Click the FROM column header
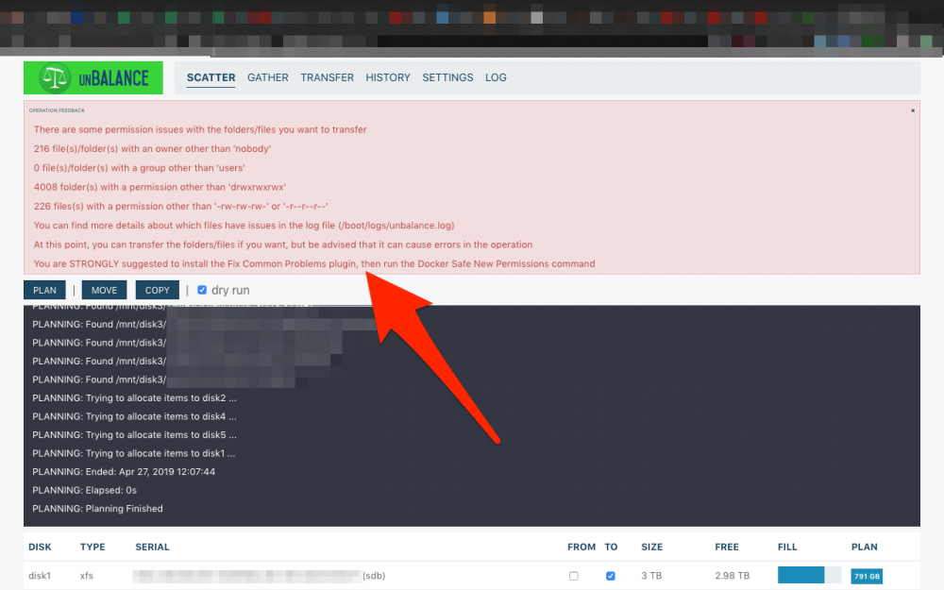 pyautogui.click(x=582, y=548)
